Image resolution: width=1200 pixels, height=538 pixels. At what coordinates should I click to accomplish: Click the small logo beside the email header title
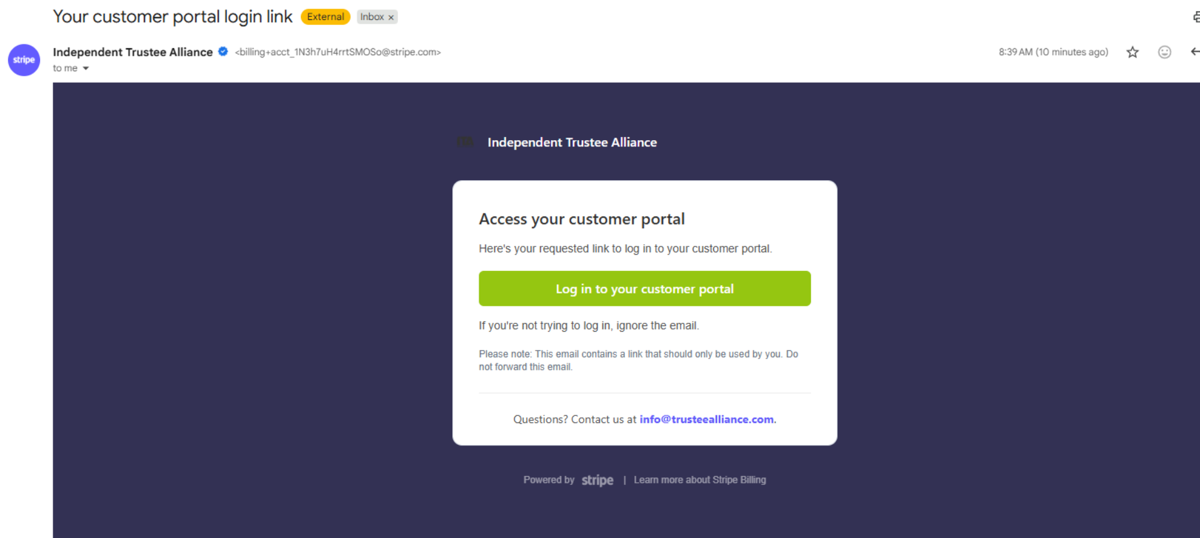click(x=465, y=142)
